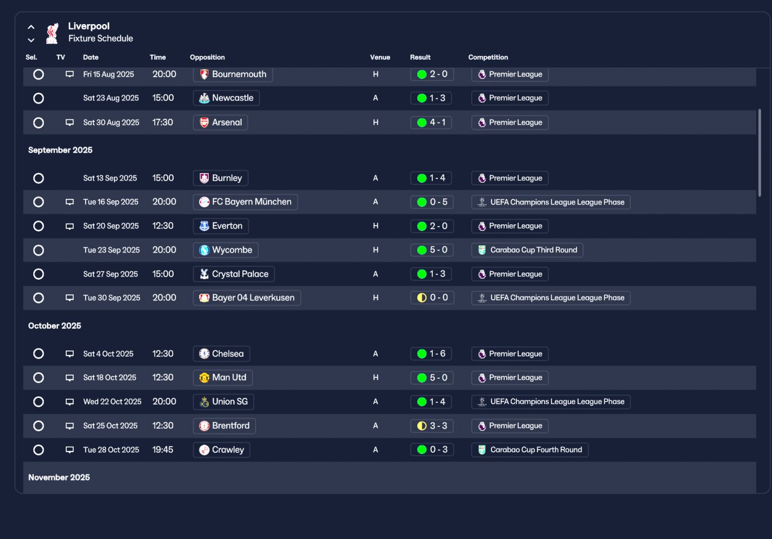772x539 pixels.
Task: Select the Crystal Palace radio button
Action: (39, 274)
